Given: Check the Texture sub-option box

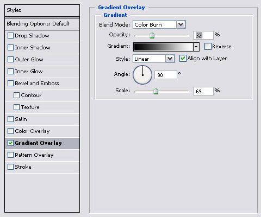Looking at the screenshot, I should (x=16, y=107).
